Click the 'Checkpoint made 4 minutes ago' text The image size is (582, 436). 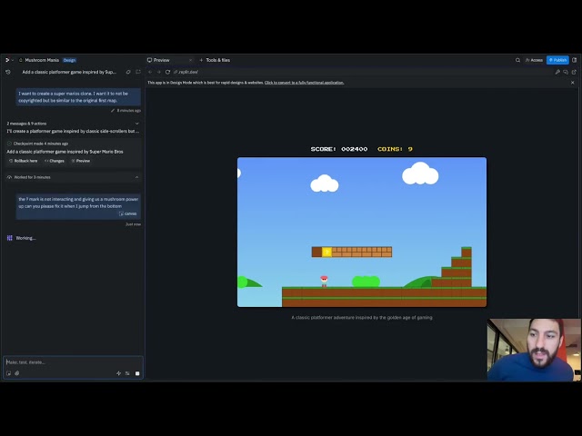click(40, 144)
